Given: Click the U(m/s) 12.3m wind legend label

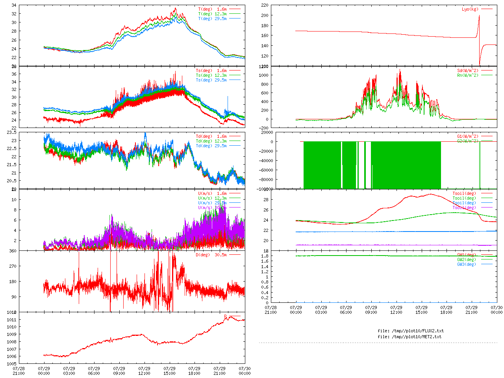Looking at the screenshot, I should pyautogui.click(x=213, y=198).
